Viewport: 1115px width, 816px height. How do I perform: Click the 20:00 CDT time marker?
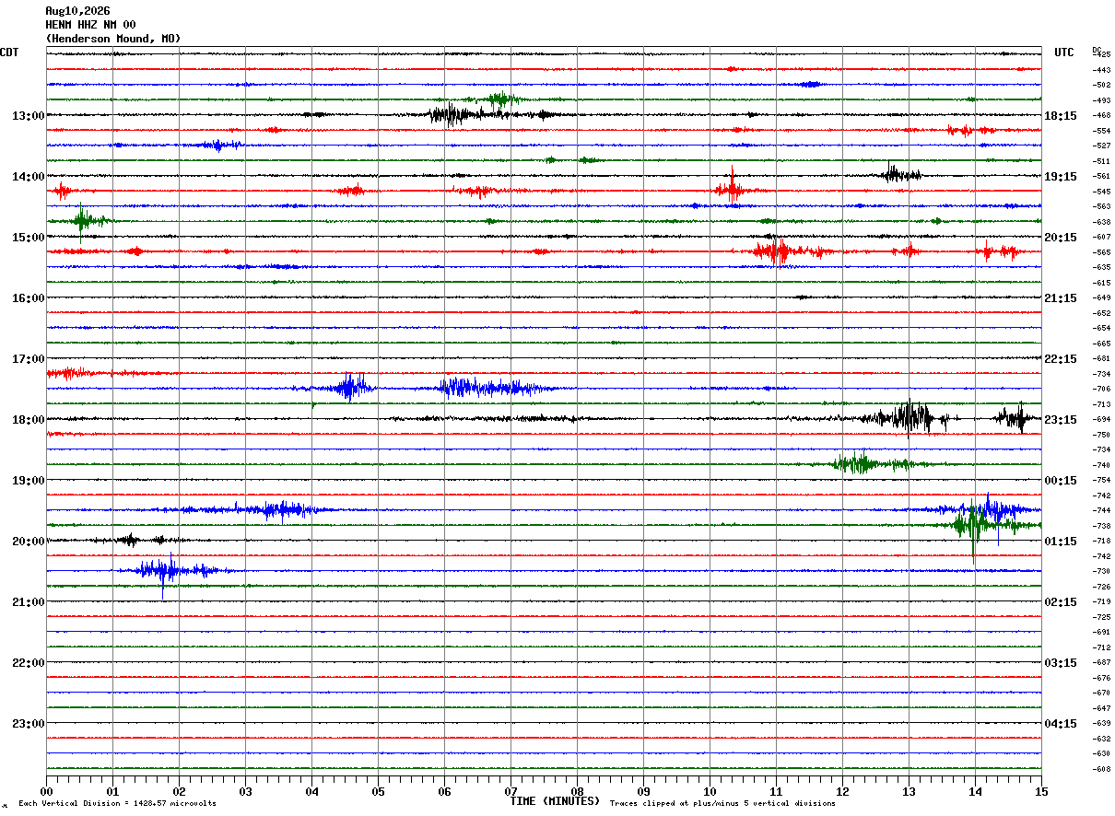29,542
